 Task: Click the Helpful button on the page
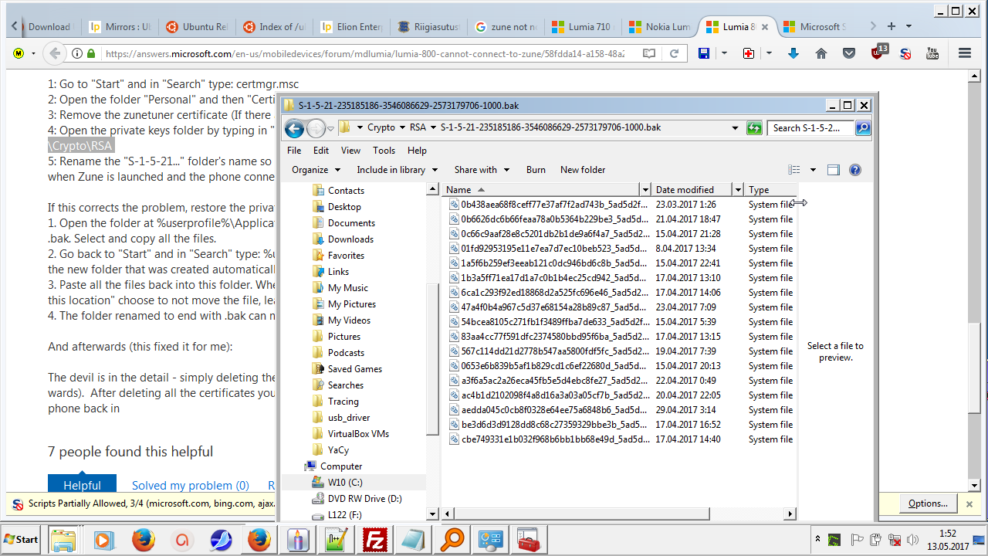[x=82, y=485]
